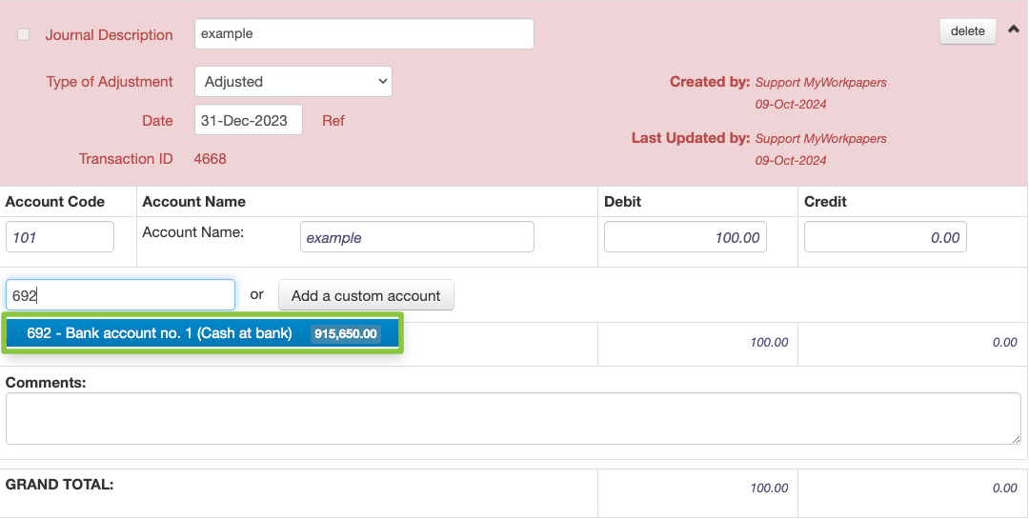
Task: Click the Account Code column header
Action: click(x=55, y=202)
